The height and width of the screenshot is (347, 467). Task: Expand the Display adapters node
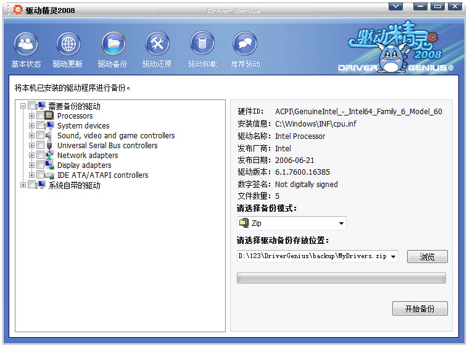pyautogui.click(x=32, y=165)
